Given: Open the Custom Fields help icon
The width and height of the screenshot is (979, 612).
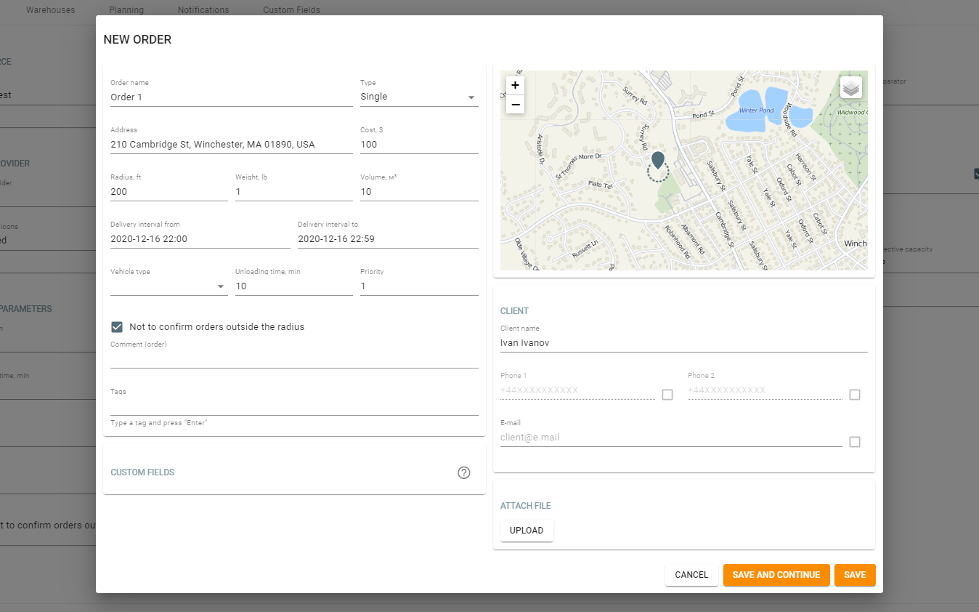Looking at the screenshot, I should (464, 472).
